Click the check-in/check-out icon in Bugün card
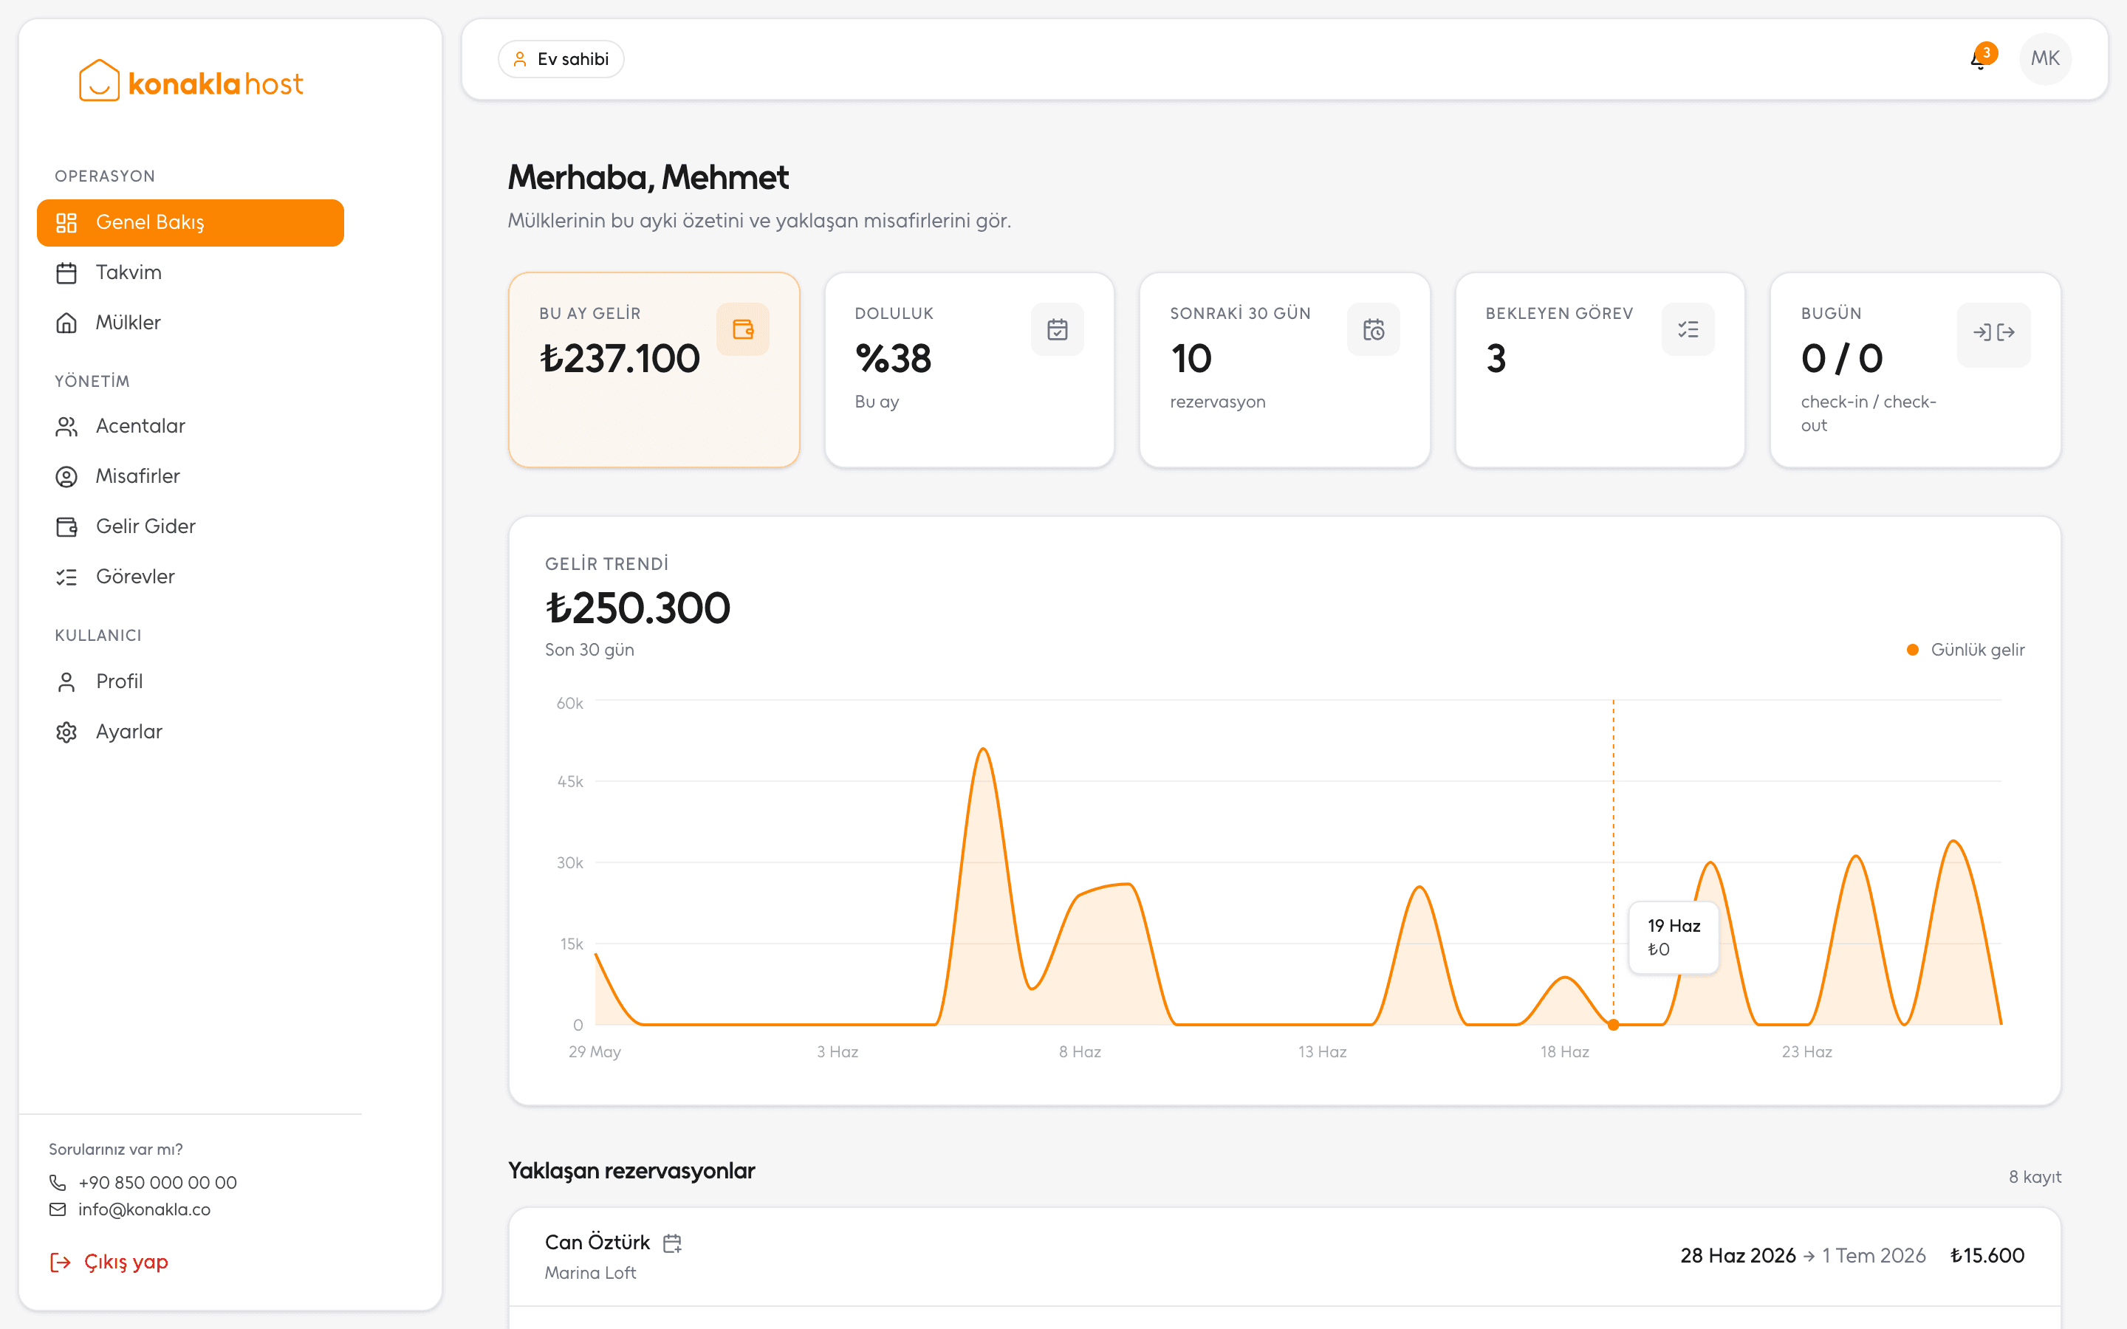Image resolution: width=2127 pixels, height=1329 pixels. [x=1993, y=332]
